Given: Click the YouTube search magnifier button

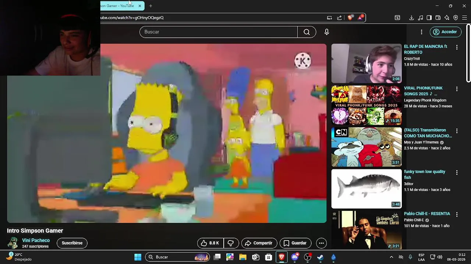Looking at the screenshot, I should (307, 32).
